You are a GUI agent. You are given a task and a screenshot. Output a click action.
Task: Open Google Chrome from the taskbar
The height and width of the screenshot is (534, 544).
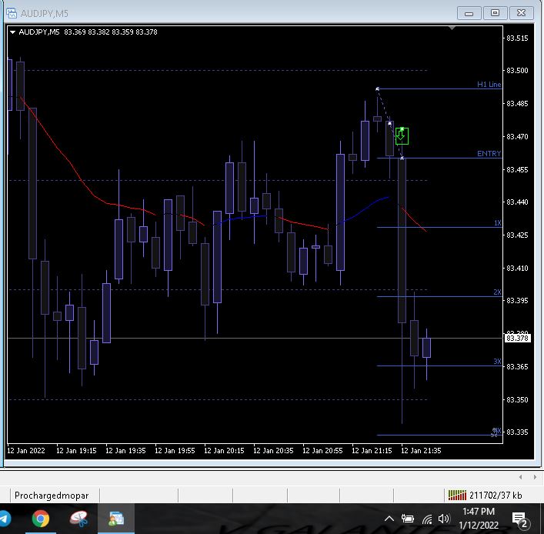41,519
